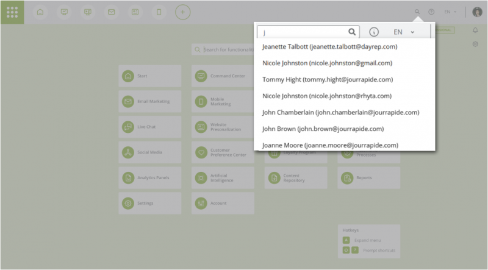Open Website Personalization icon in top bar
This screenshot has width=488, height=270.
[x=135, y=12]
